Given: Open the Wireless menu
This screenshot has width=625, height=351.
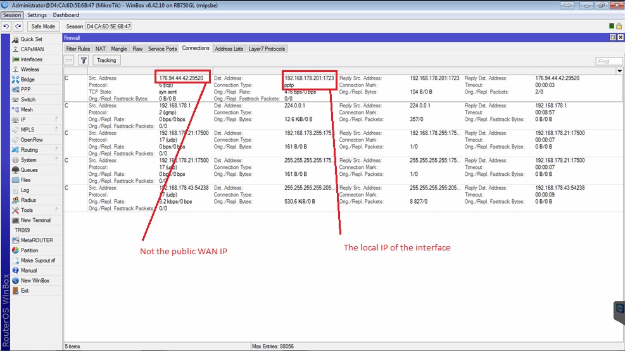Looking at the screenshot, I should click(30, 69).
